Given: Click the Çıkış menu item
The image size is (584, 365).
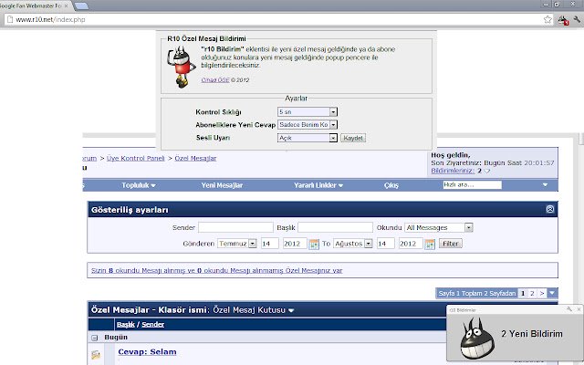Looking at the screenshot, I should pyautogui.click(x=391, y=185).
